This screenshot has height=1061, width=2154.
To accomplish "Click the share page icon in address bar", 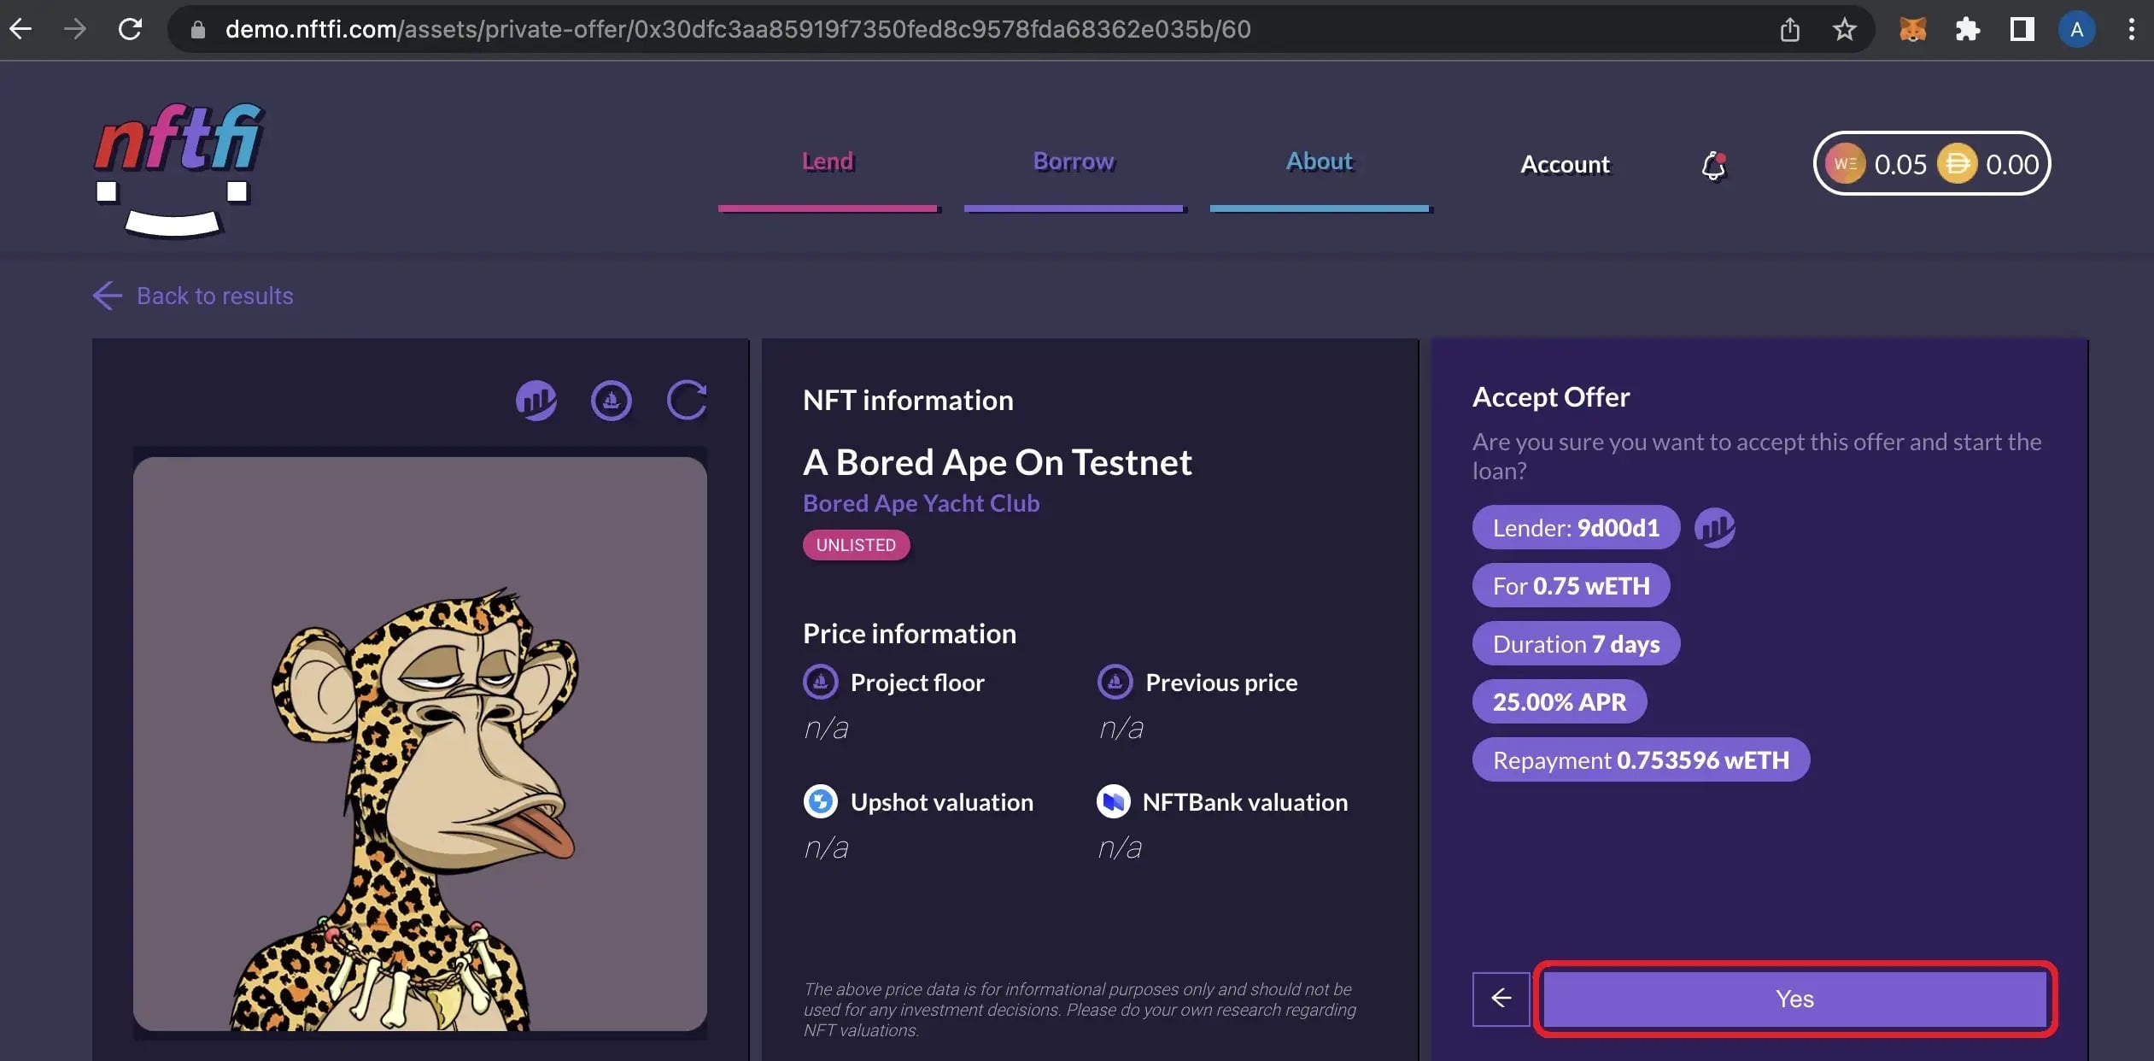I will 1790,30.
